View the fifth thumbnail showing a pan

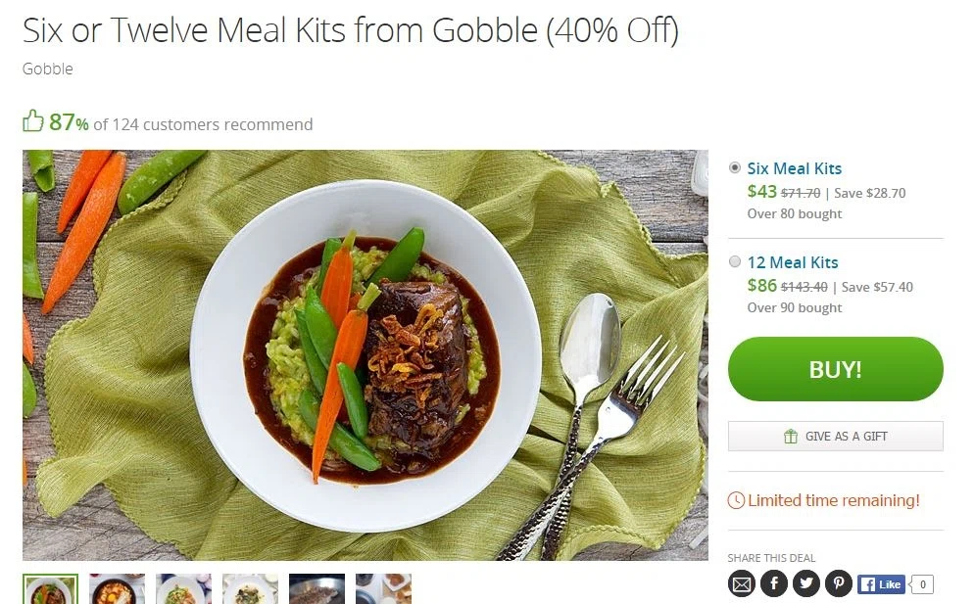click(x=317, y=589)
